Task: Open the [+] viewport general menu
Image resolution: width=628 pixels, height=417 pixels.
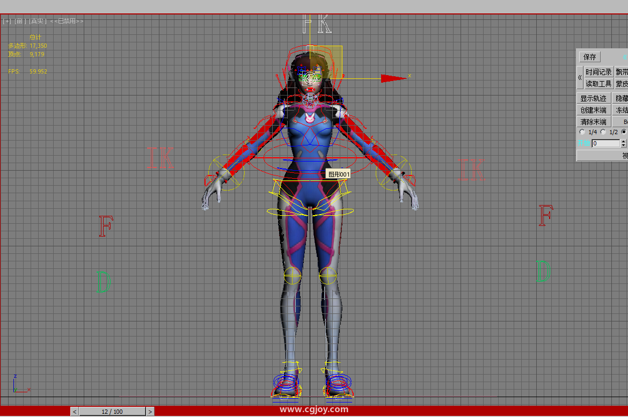Action: [7, 21]
